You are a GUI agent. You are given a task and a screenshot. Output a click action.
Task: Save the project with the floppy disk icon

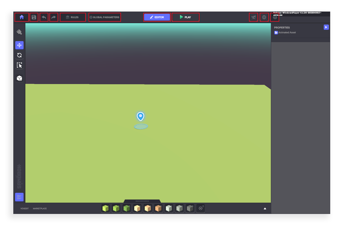pyautogui.click(x=34, y=17)
